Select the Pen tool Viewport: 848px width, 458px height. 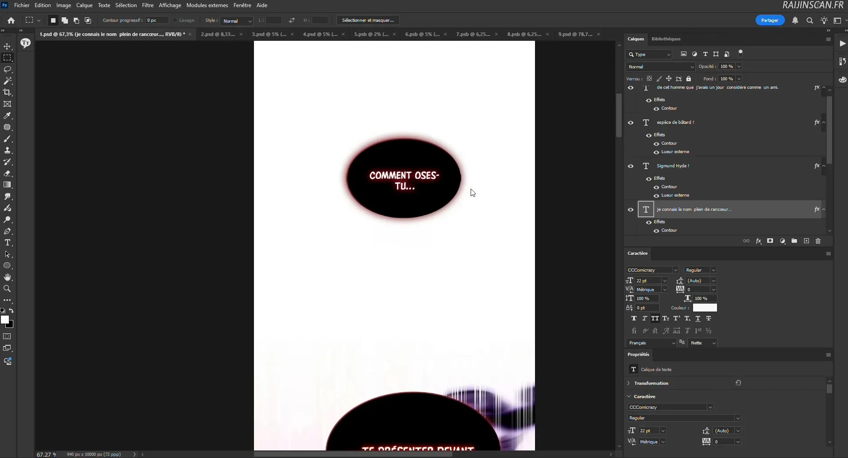(8, 231)
